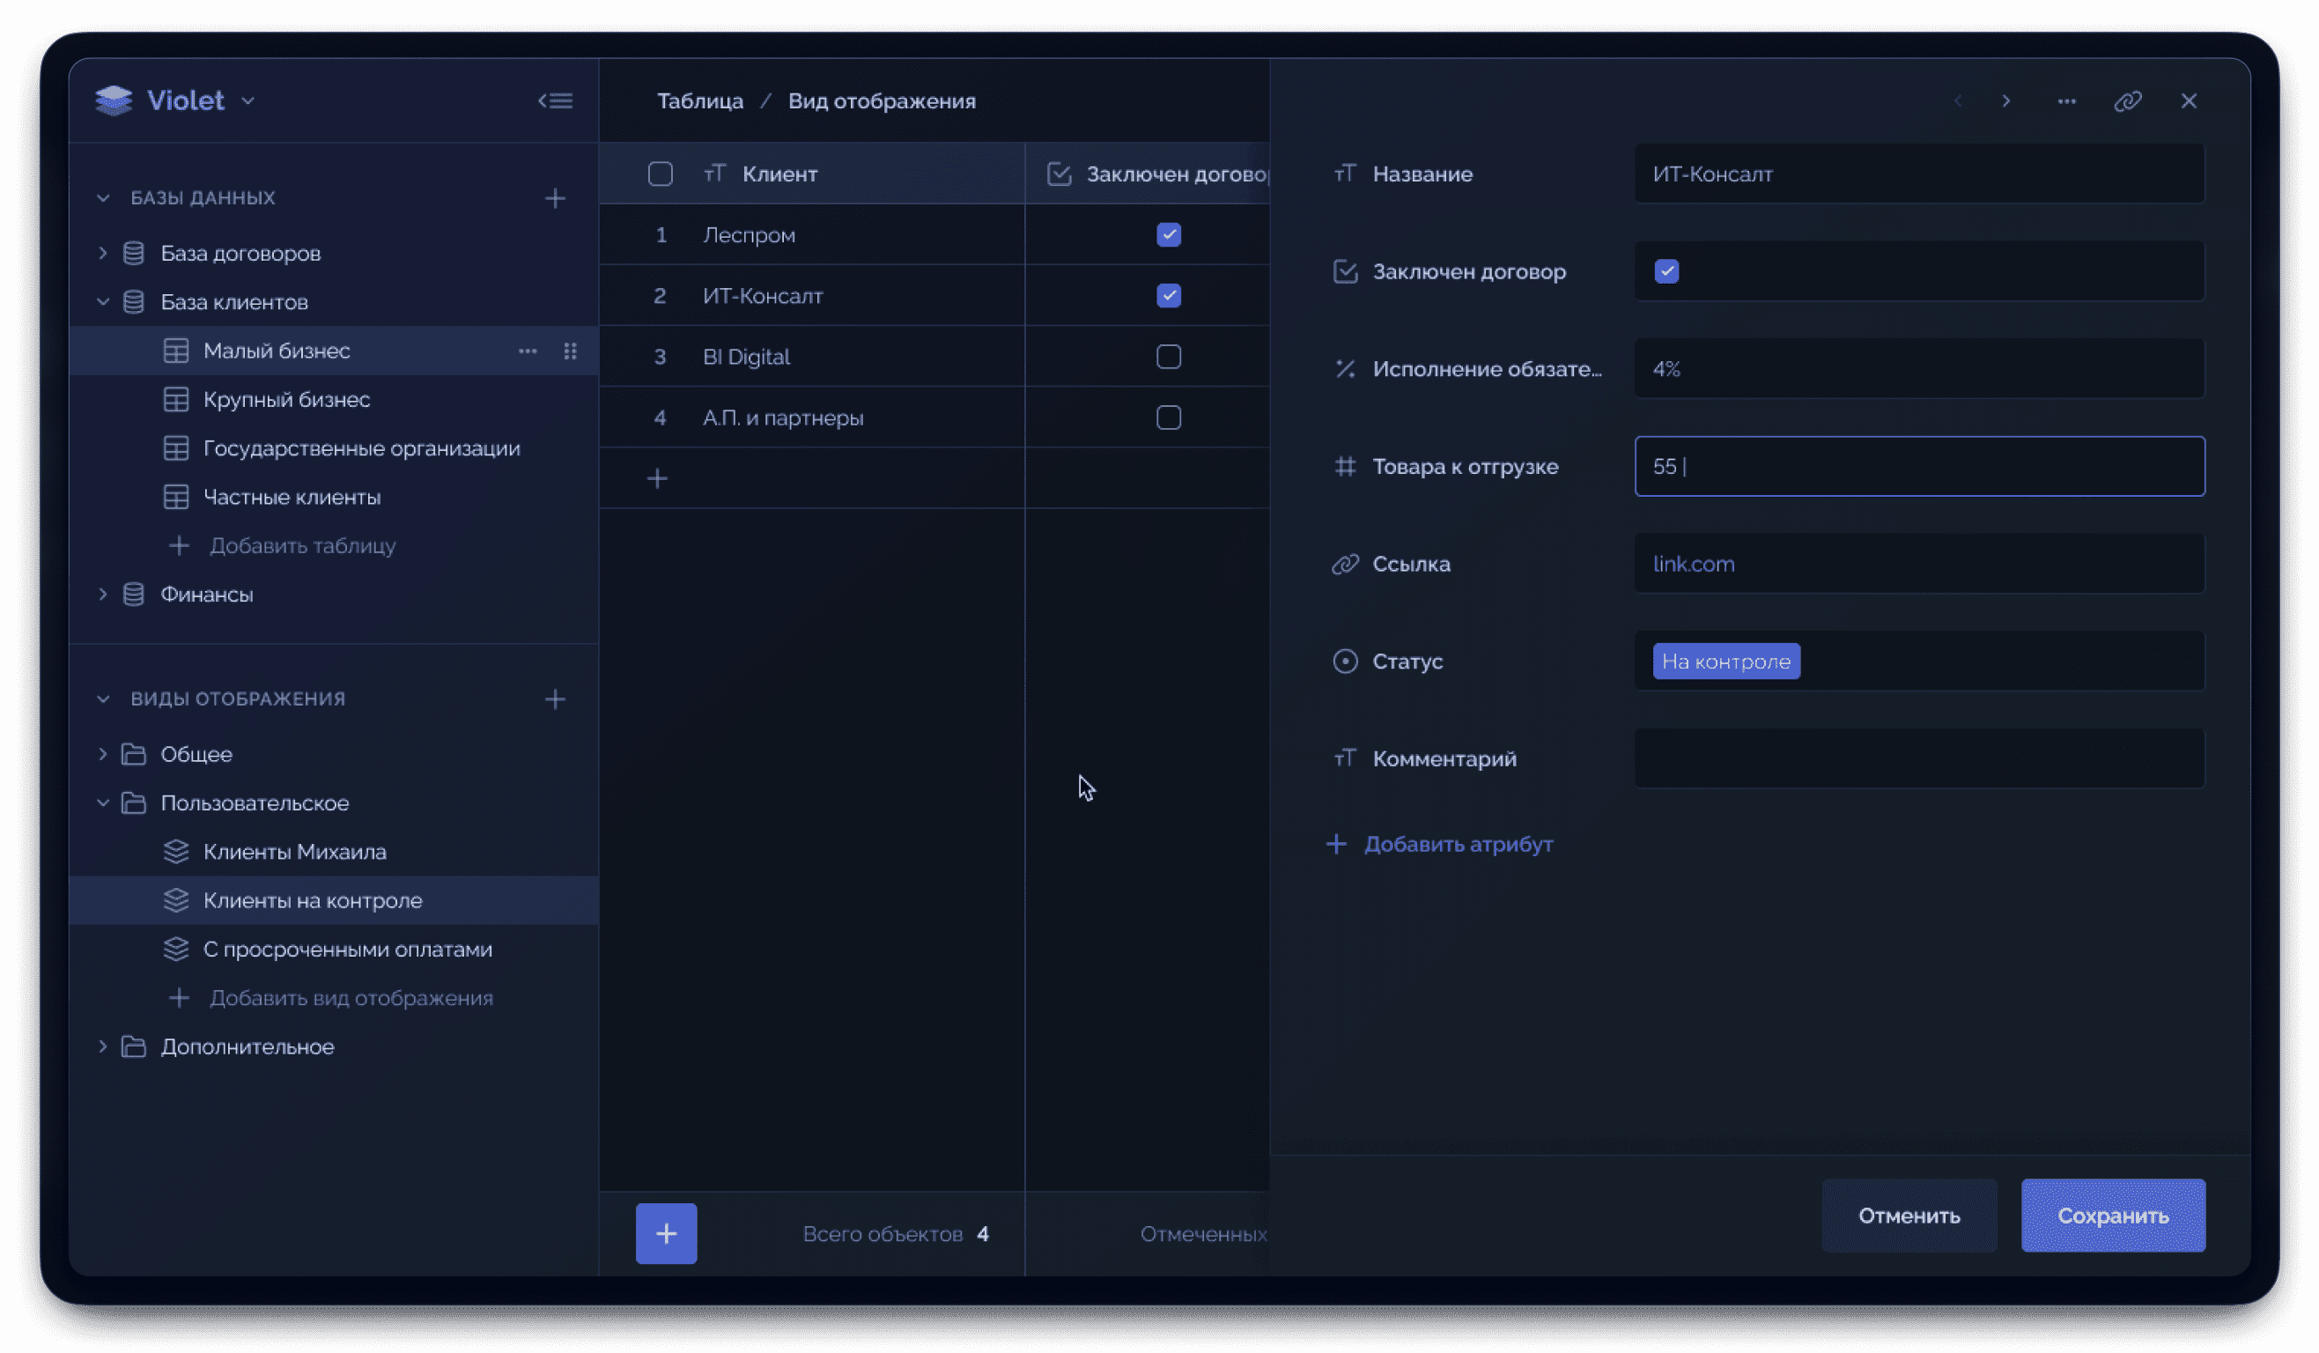The width and height of the screenshot is (2319, 1353).
Task: Add a new database with the plus icon
Action: 555,198
